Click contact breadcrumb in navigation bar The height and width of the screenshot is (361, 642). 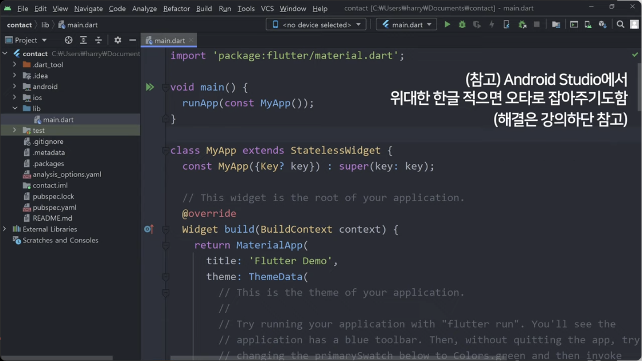(x=20, y=25)
